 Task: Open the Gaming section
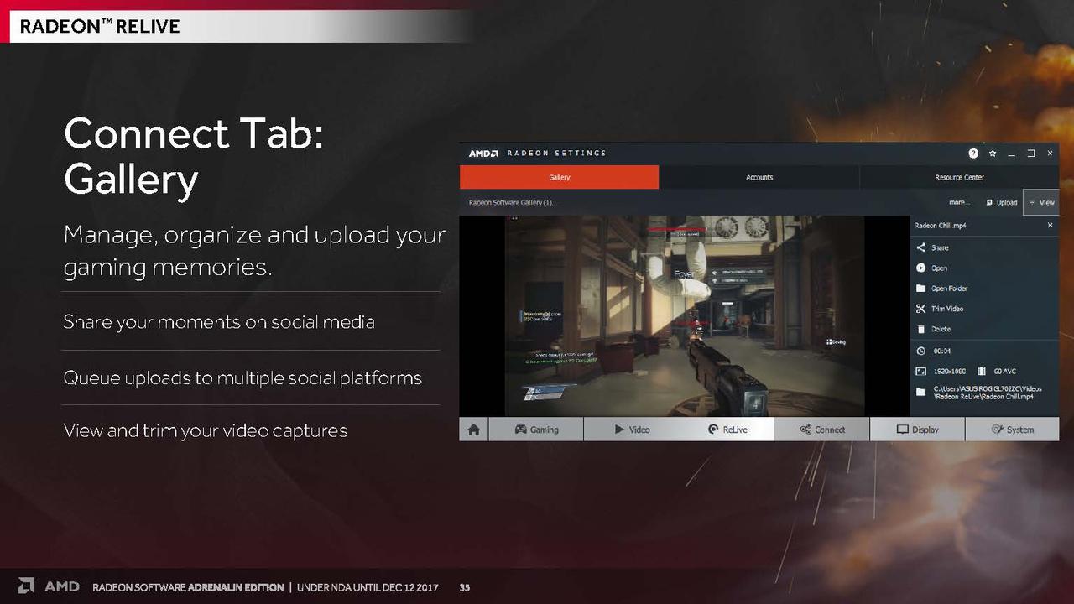pos(536,430)
